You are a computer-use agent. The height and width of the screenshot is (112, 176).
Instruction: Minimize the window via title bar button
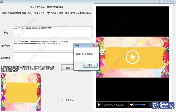162,1
